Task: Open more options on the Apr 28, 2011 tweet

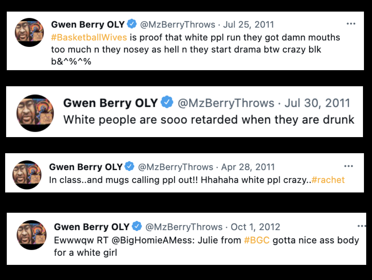Action: [348, 166]
